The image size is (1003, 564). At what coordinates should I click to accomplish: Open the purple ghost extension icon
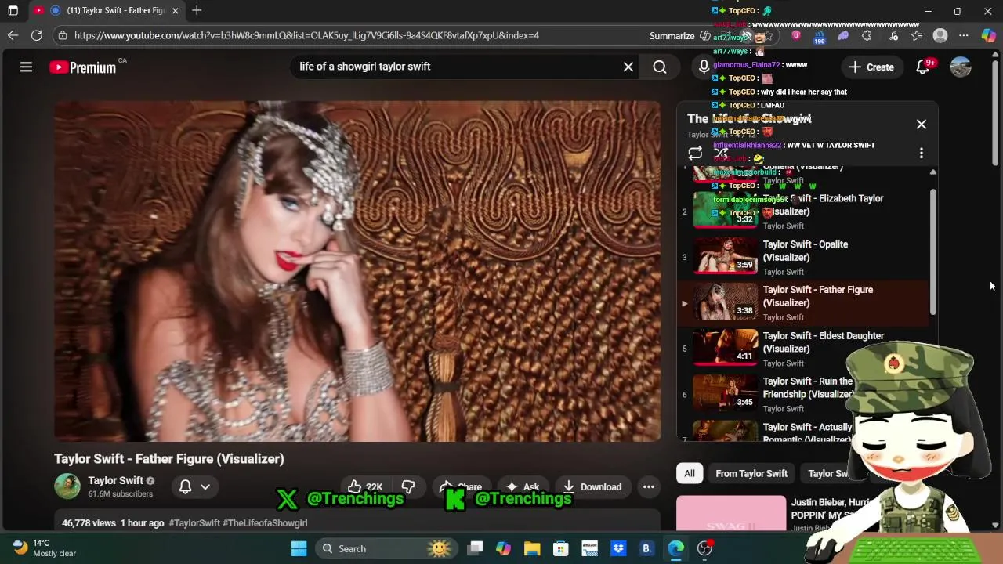point(843,35)
